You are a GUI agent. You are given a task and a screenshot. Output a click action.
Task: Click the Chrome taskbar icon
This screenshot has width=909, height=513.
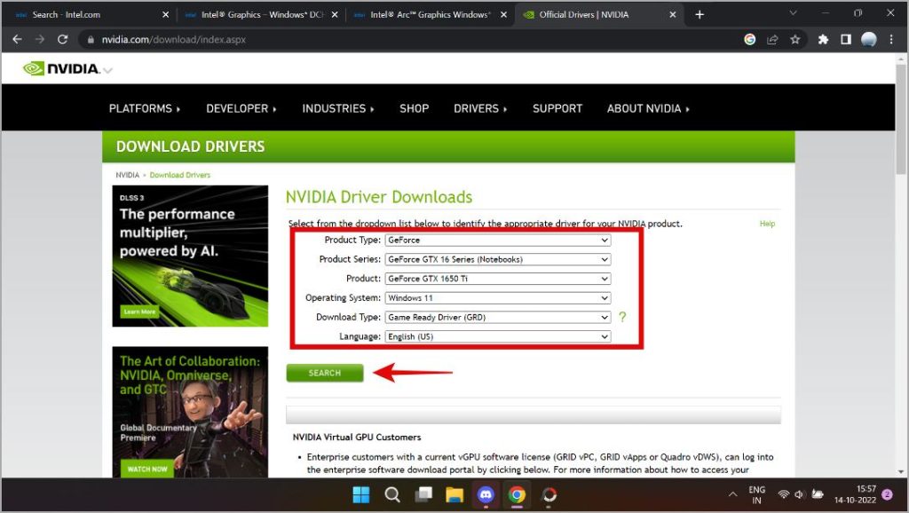coord(518,494)
